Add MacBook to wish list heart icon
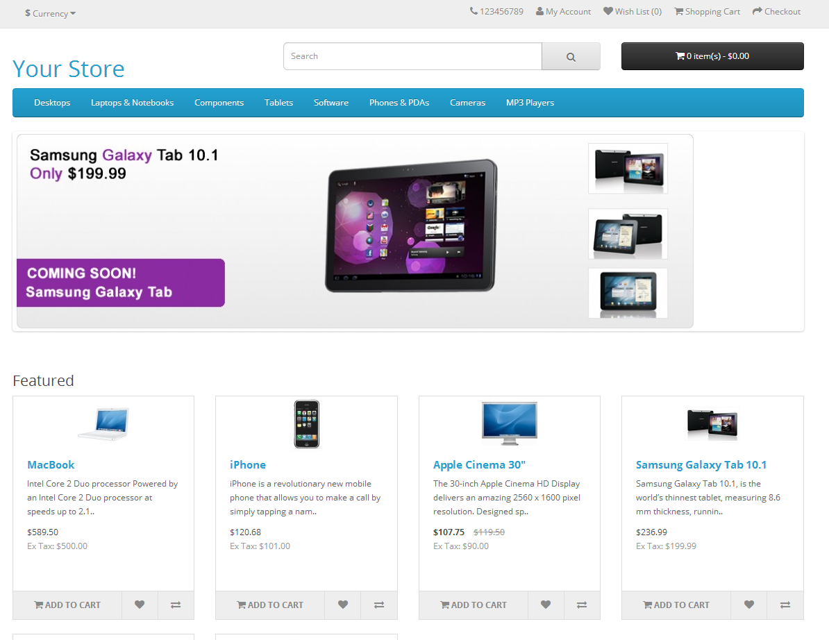The width and height of the screenshot is (829, 640). pos(140,605)
